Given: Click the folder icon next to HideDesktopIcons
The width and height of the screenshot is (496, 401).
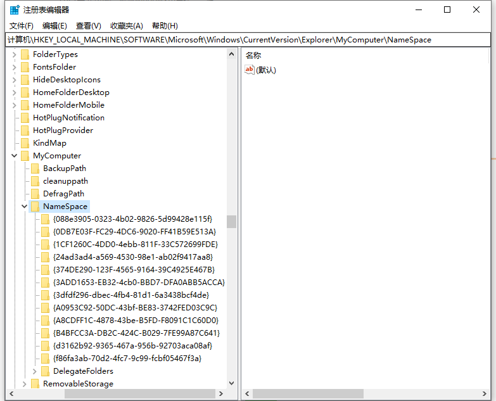Looking at the screenshot, I should (25, 80).
